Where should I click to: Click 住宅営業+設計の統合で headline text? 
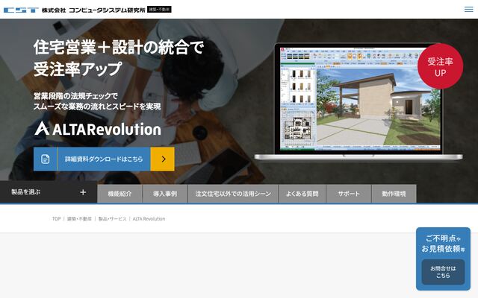pyautogui.click(x=119, y=48)
